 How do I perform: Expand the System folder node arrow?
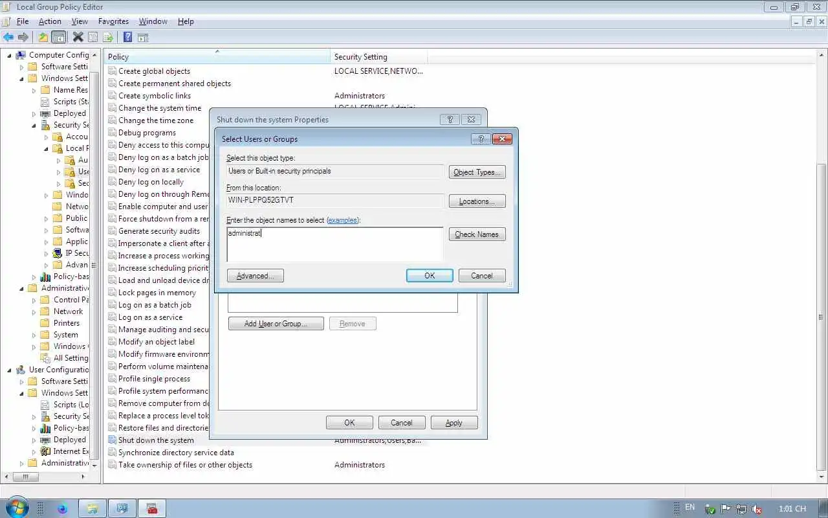click(x=34, y=335)
